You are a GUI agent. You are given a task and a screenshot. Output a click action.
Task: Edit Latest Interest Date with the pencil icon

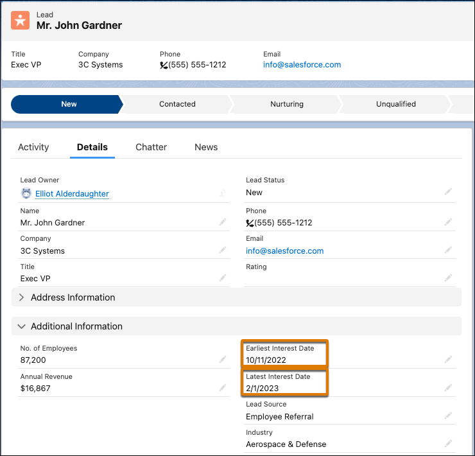[448, 387]
